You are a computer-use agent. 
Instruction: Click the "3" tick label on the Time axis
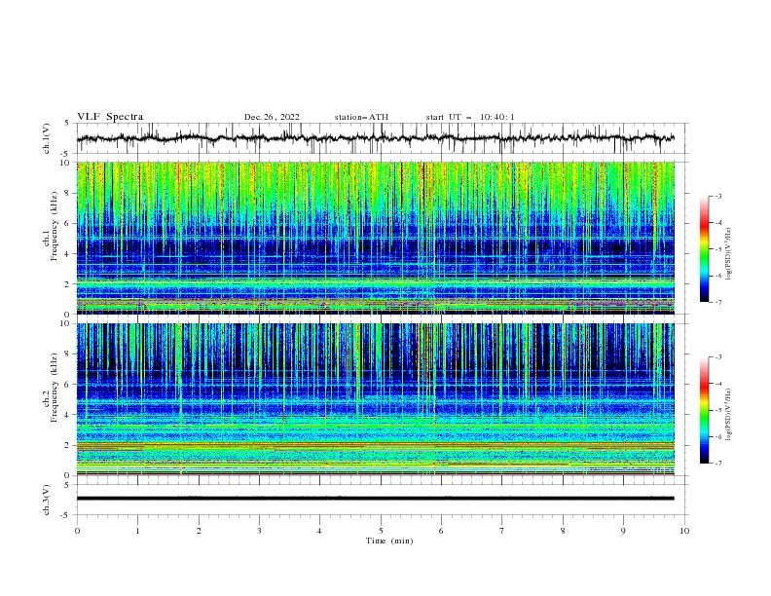click(x=259, y=531)
